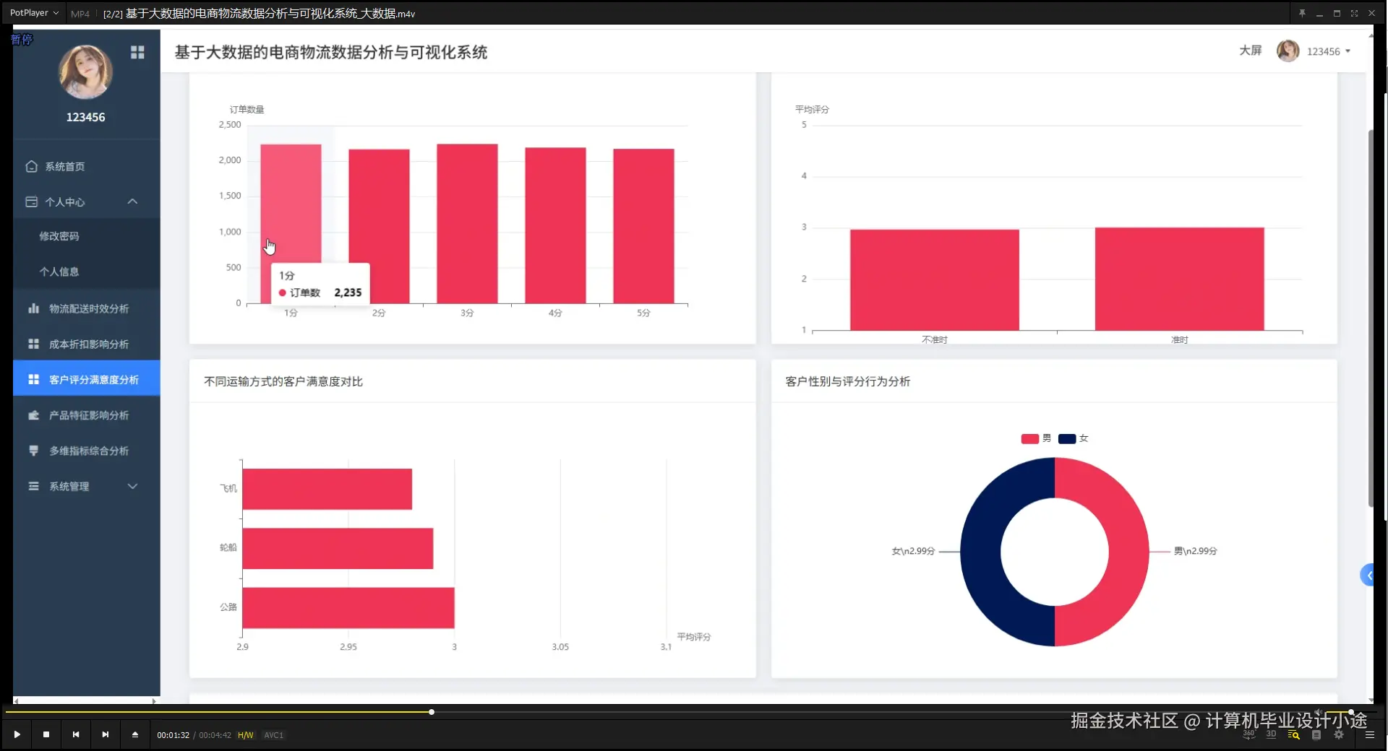The height and width of the screenshot is (751, 1388).
Task: Toggle the pin-on-top icon in title bar
Action: pos(1301,12)
